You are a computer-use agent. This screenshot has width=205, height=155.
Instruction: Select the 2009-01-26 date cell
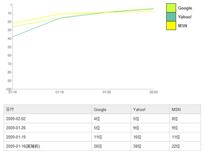coord(48,128)
